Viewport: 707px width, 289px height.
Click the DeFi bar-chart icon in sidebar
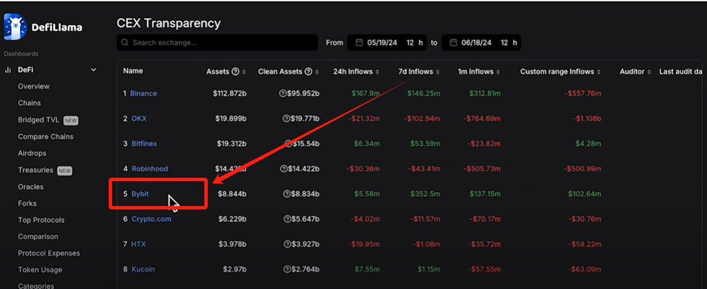point(8,70)
